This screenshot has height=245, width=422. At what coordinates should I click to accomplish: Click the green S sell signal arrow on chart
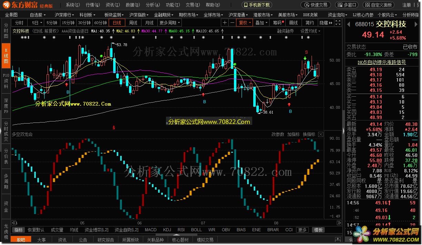pyautogui.click(x=306, y=58)
